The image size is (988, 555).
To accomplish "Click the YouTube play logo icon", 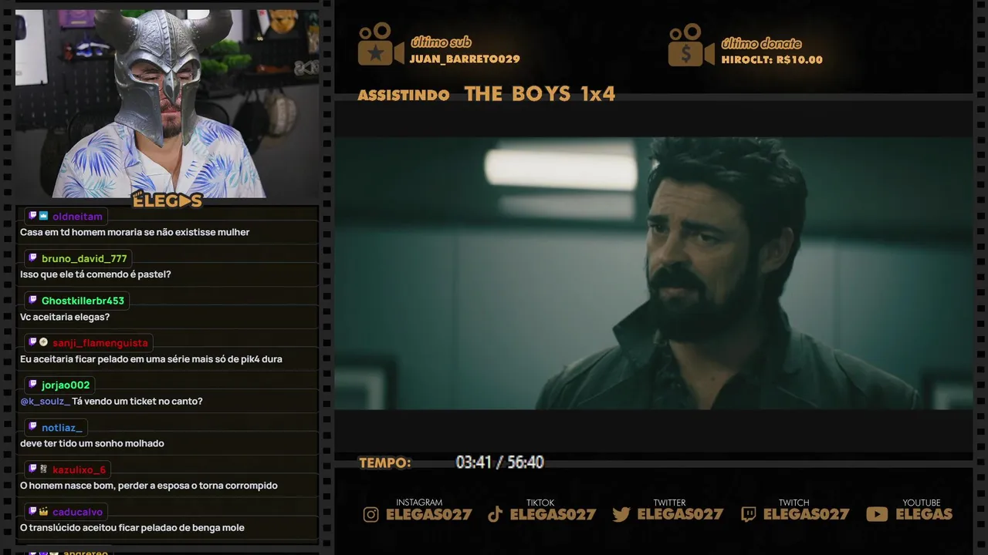I will click(x=877, y=515).
